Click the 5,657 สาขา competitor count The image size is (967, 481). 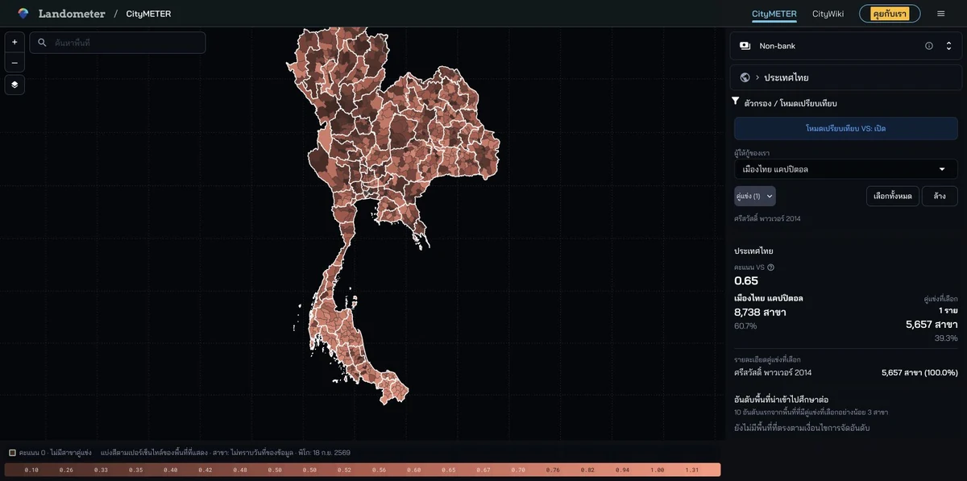932,324
